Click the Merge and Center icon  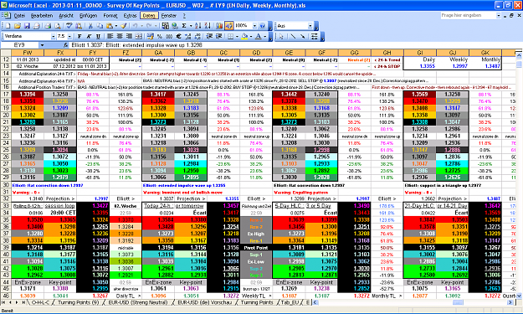point(138,36)
